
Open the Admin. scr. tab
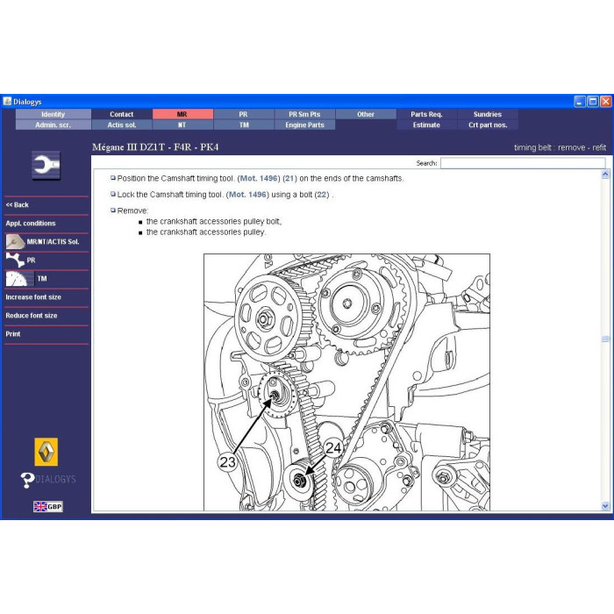point(54,125)
